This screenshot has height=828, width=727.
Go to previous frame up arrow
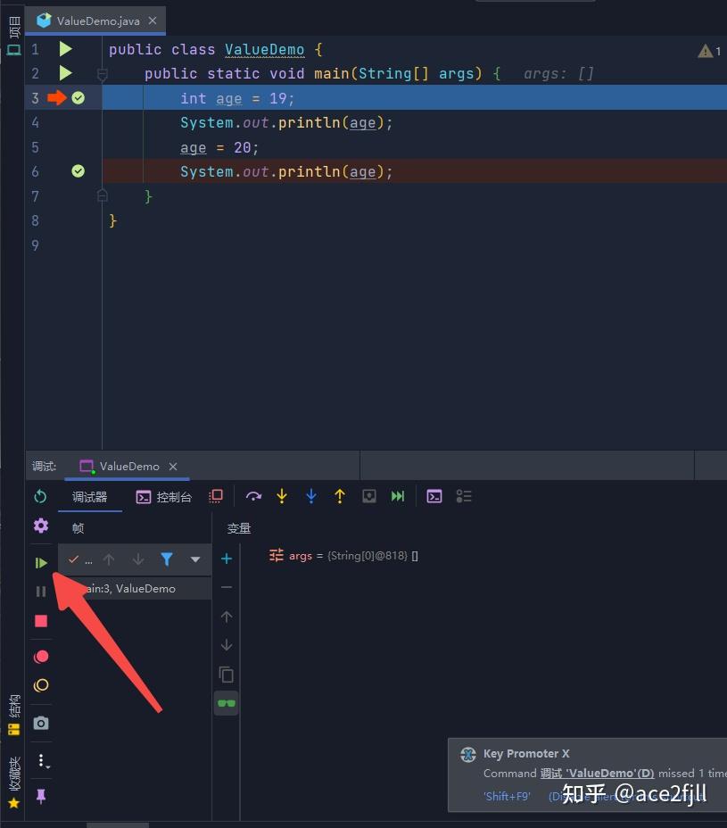[x=110, y=559]
